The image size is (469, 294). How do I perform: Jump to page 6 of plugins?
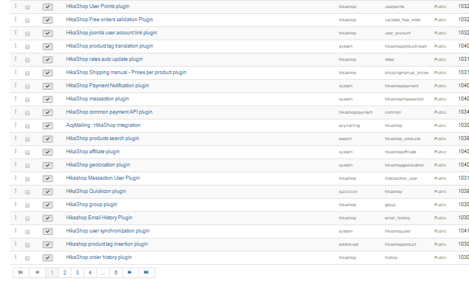116,273
